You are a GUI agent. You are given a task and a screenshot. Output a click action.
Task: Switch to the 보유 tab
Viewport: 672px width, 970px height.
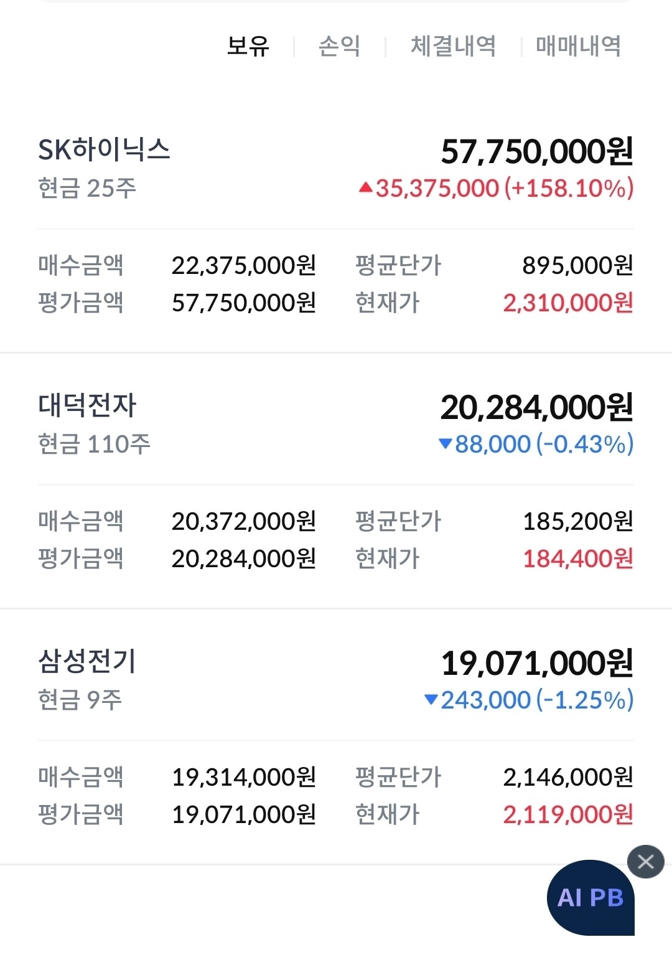pos(248,45)
